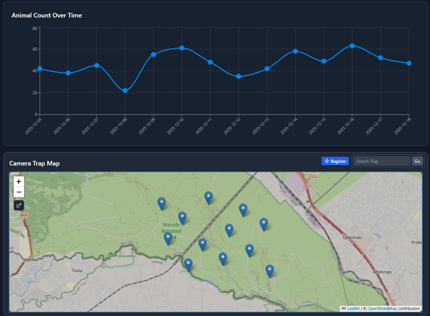Click inside the Search Trap input field
The height and width of the screenshot is (316, 430).
coord(381,161)
